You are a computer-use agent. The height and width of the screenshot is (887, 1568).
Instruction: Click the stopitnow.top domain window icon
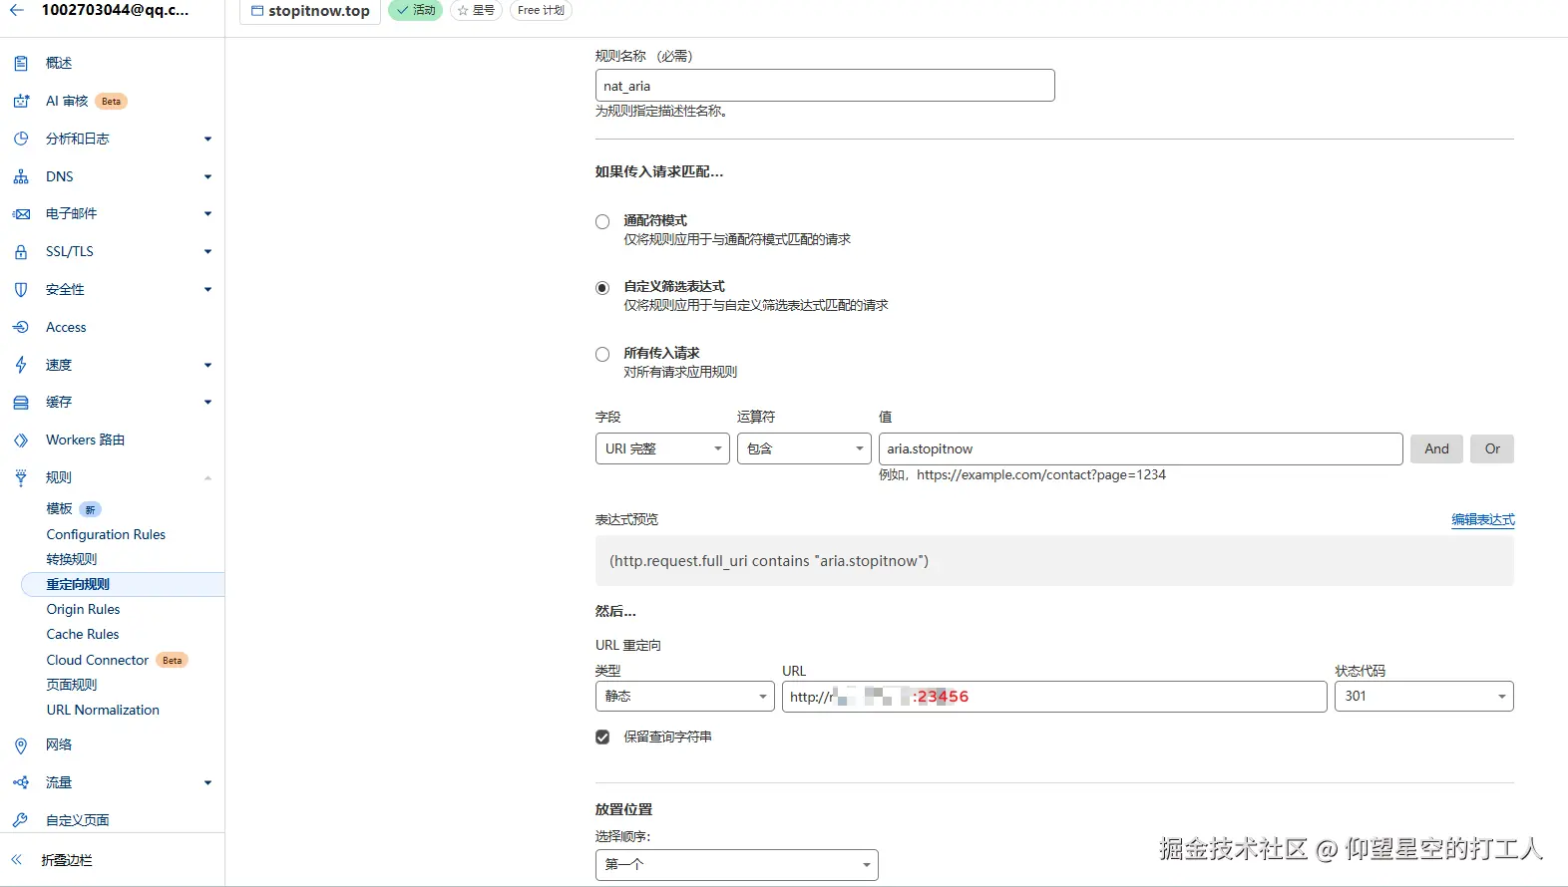pyautogui.click(x=257, y=11)
